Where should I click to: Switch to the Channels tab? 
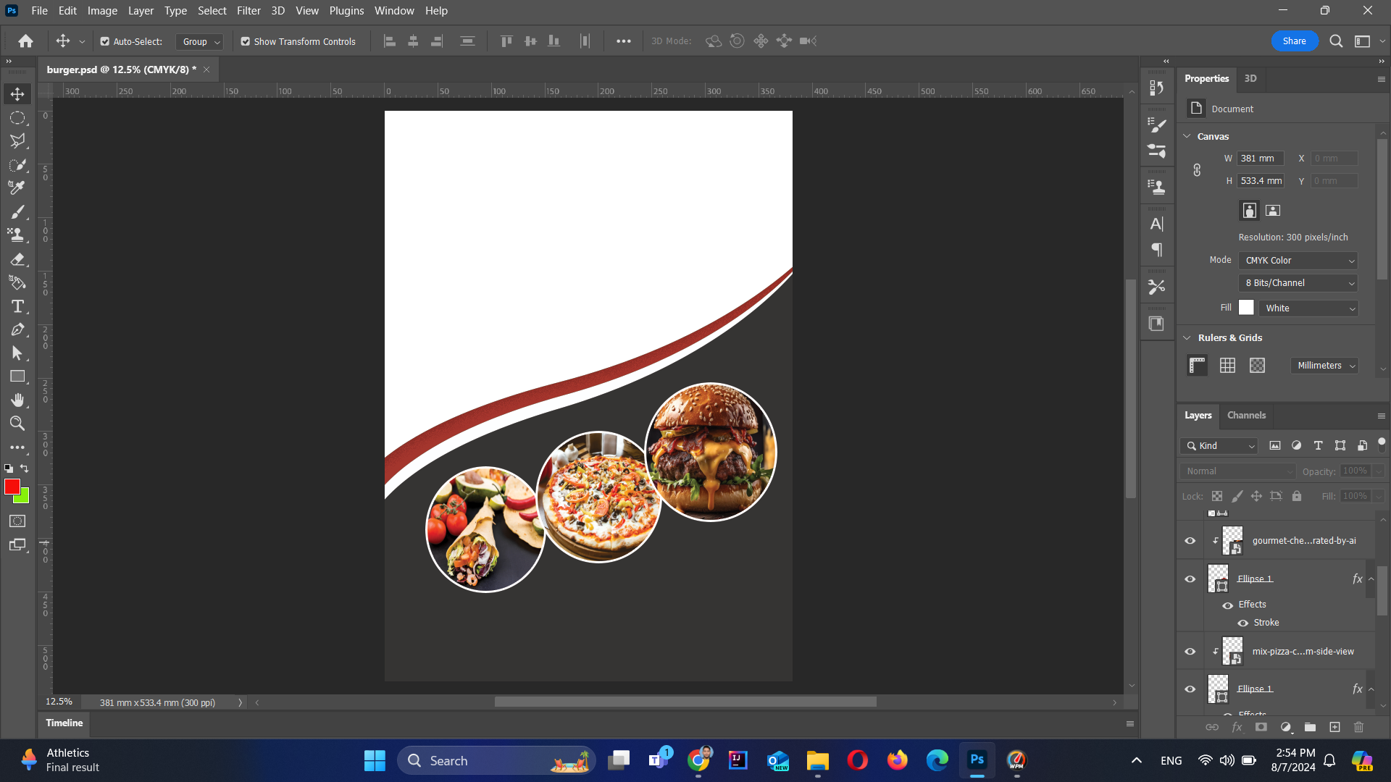point(1246,416)
